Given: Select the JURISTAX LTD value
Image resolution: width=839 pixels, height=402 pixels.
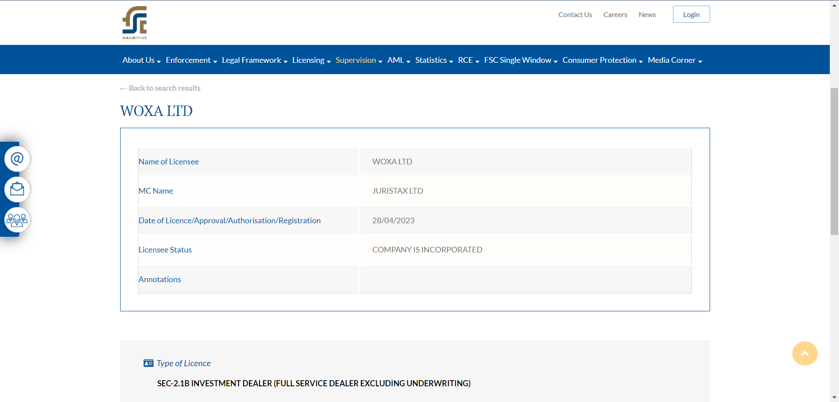Looking at the screenshot, I should coord(398,191).
